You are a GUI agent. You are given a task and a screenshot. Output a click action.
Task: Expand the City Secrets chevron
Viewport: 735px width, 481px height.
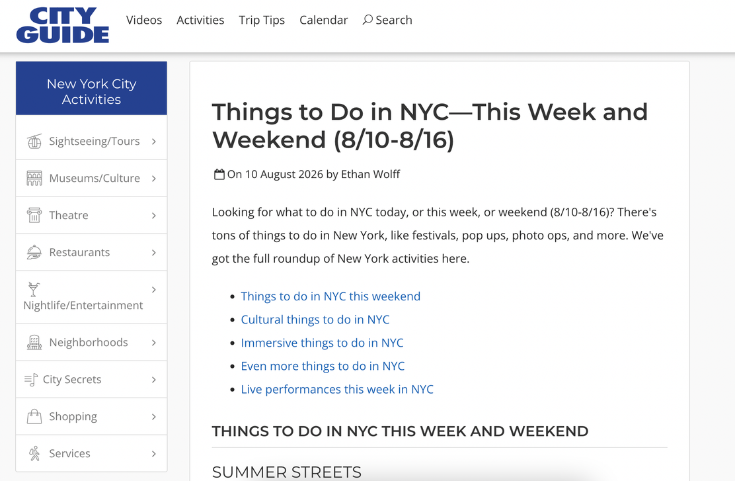pyautogui.click(x=154, y=380)
